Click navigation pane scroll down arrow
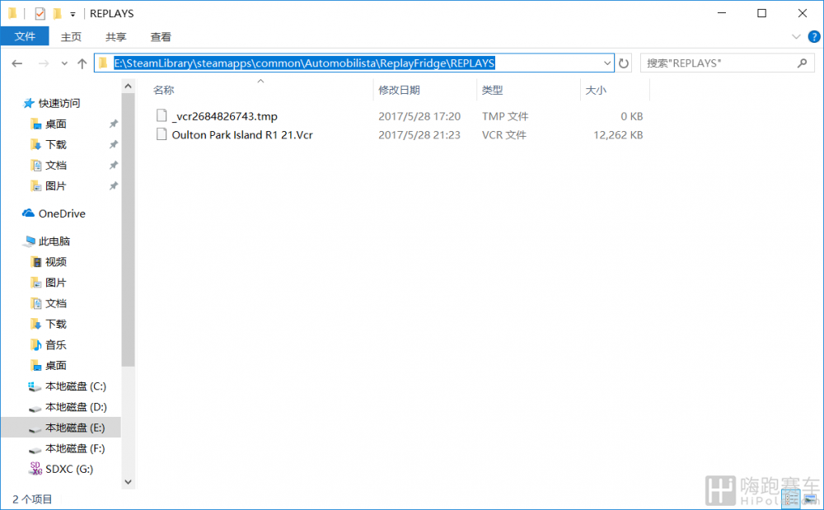Screen dimensions: 824x510 click(x=129, y=482)
